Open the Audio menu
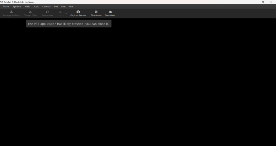 [x=36, y=6]
